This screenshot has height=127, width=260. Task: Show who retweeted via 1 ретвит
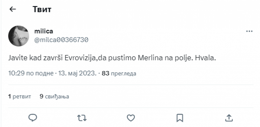pyautogui.click(x=20, y=96)
